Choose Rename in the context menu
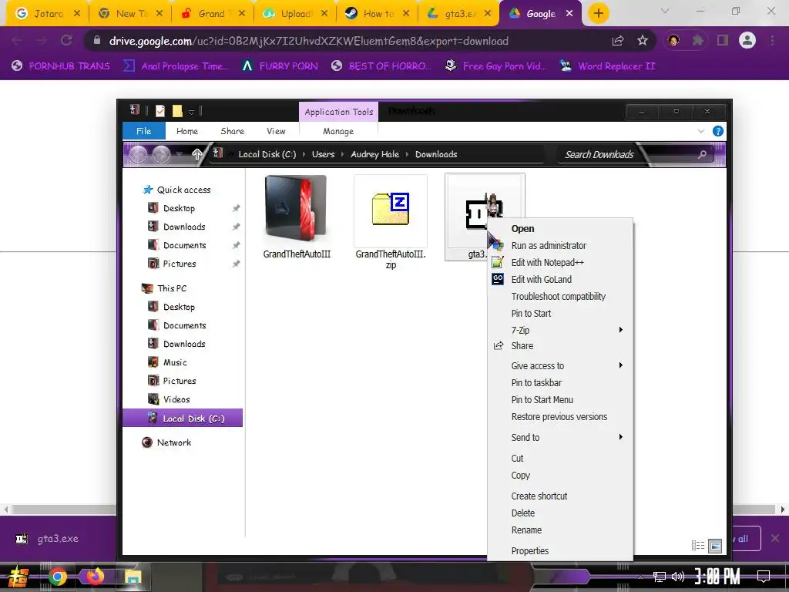 coord(560,530)
